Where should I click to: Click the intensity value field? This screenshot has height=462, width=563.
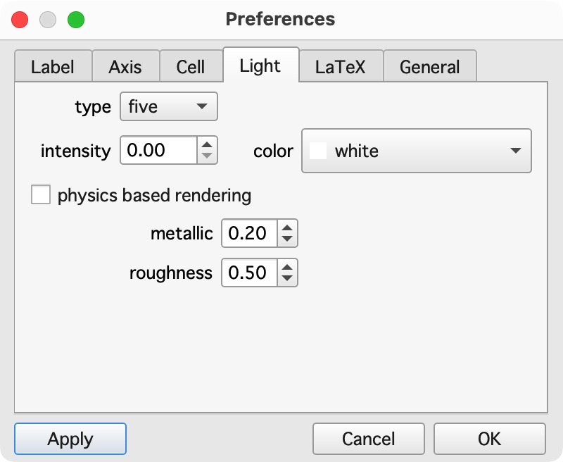pos(159,150)
